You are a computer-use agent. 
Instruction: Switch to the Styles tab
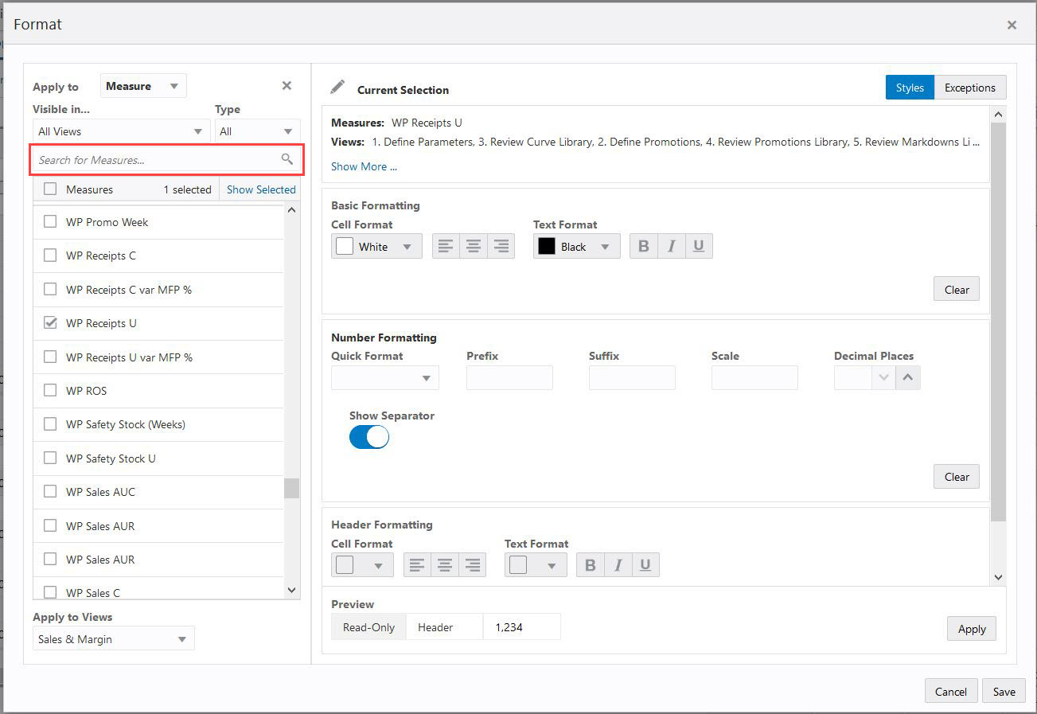[x=910, y=88]
